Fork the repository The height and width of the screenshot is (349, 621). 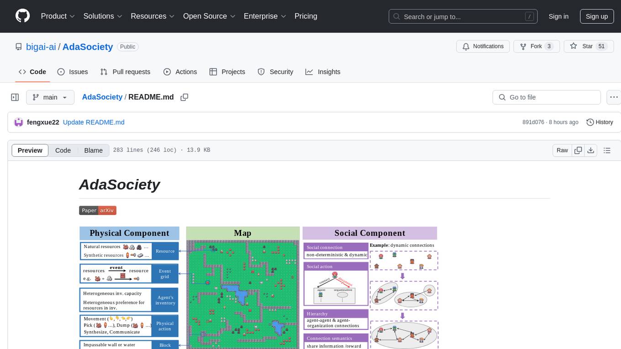pos(537,46)
